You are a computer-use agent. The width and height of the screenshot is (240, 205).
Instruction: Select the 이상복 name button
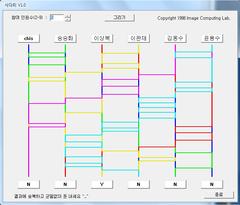tap(102, 38)
